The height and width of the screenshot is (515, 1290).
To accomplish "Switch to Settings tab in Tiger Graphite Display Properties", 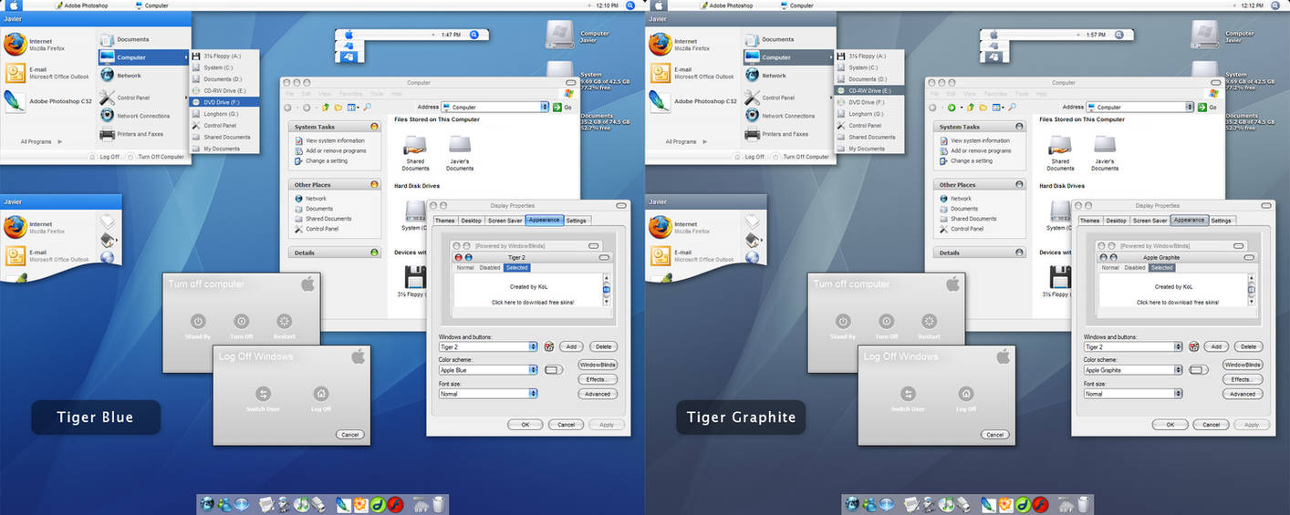I will click(x=1221, y=221).
